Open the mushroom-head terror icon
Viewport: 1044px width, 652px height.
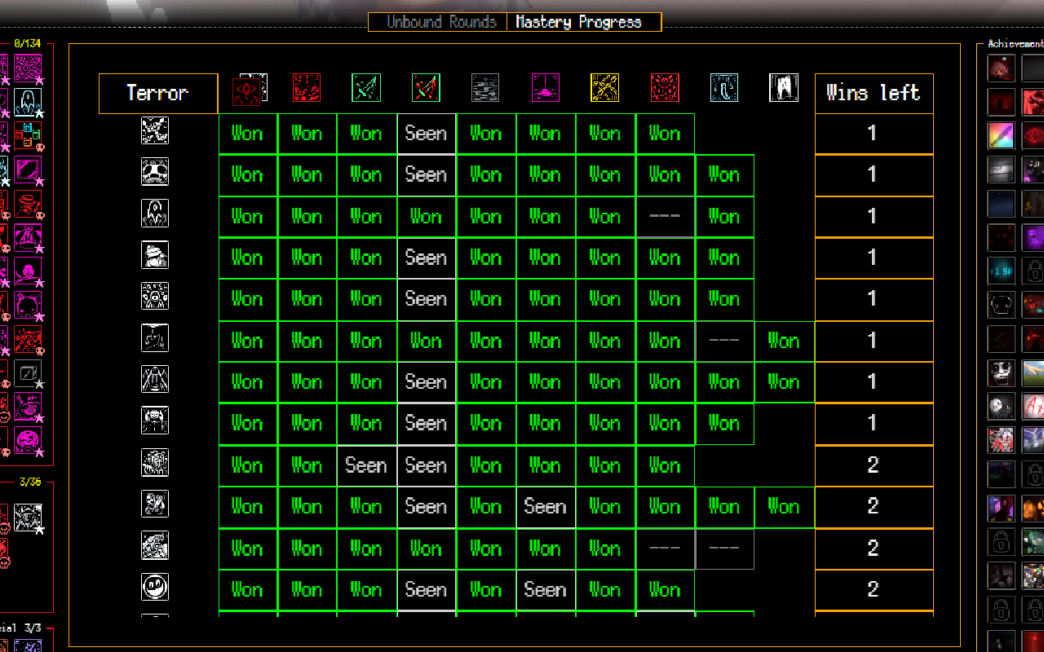point(155,172)
